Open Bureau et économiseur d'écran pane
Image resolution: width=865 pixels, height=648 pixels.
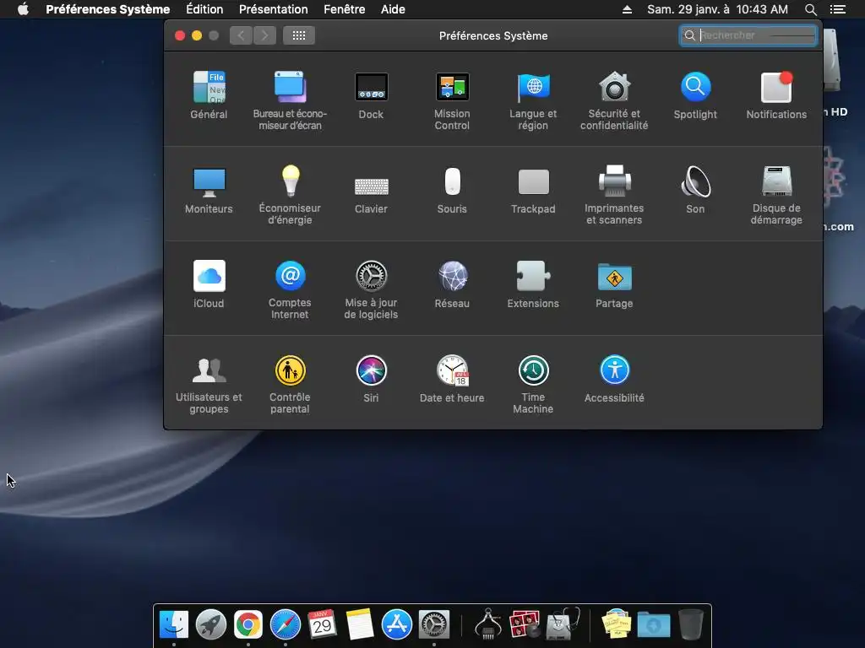coord(290,100)
